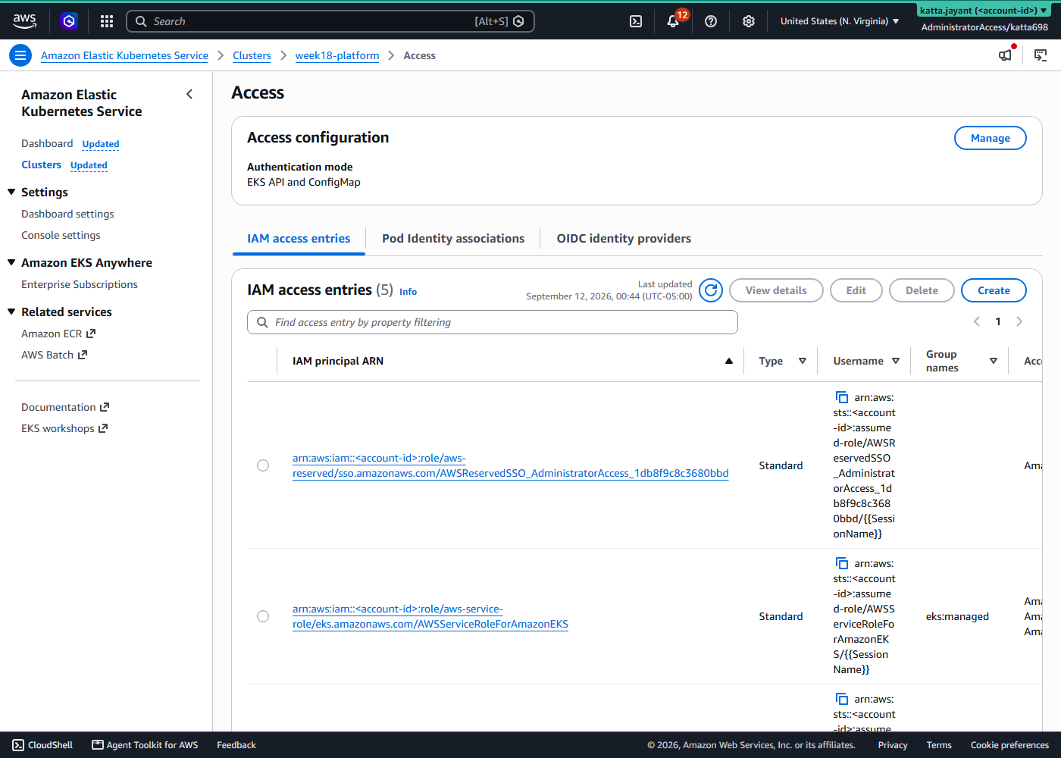The width and height of the screenshot is (1061, 758).
Task: Collapse the Amazon EKS Anywhere section
Action: pos(11,262)
